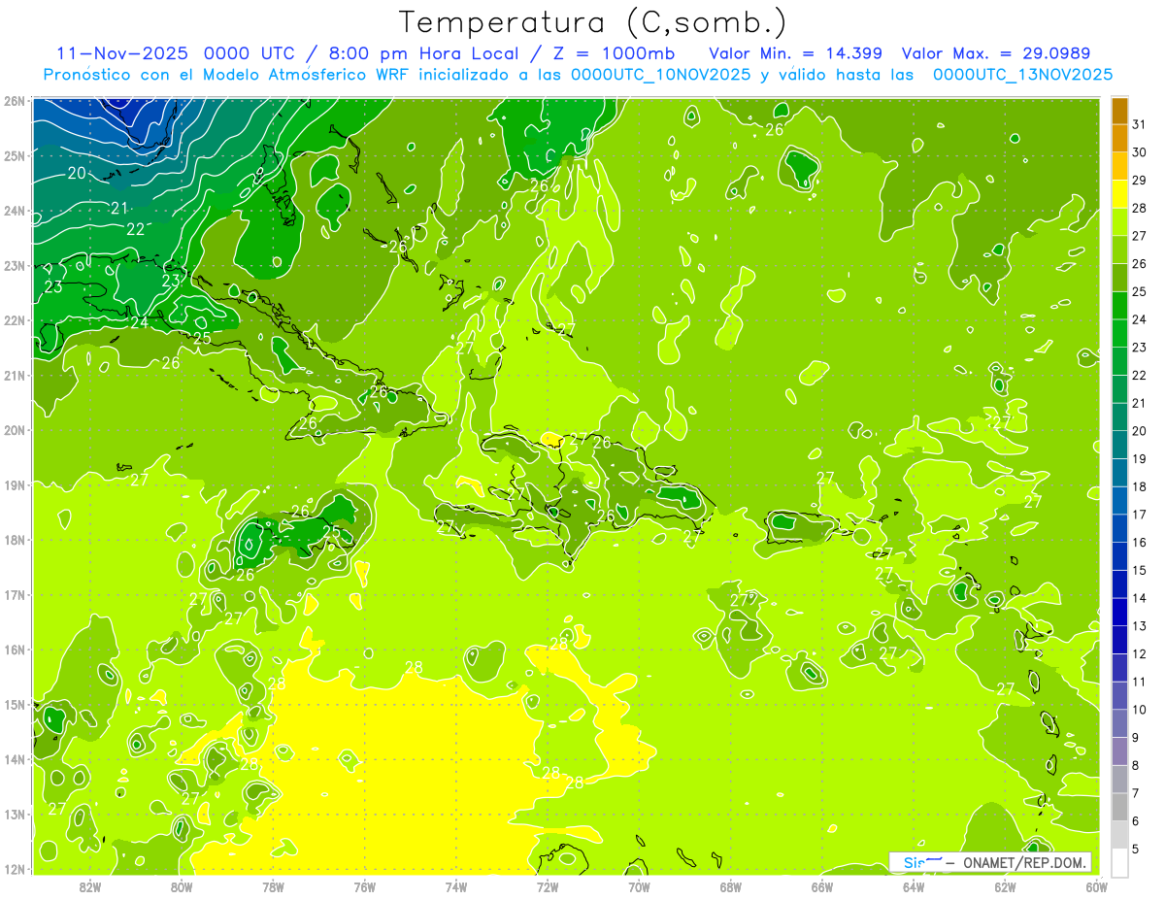Click the '21' contour label on the map
This screenshot has height=900, width=1165.
pyautogui.click(x=119, y=208)
